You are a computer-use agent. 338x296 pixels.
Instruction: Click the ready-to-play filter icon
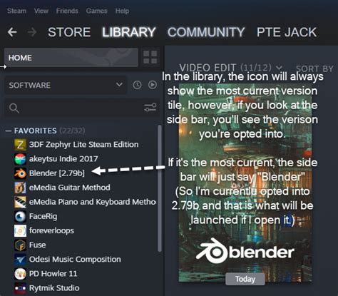coord(153,85)
